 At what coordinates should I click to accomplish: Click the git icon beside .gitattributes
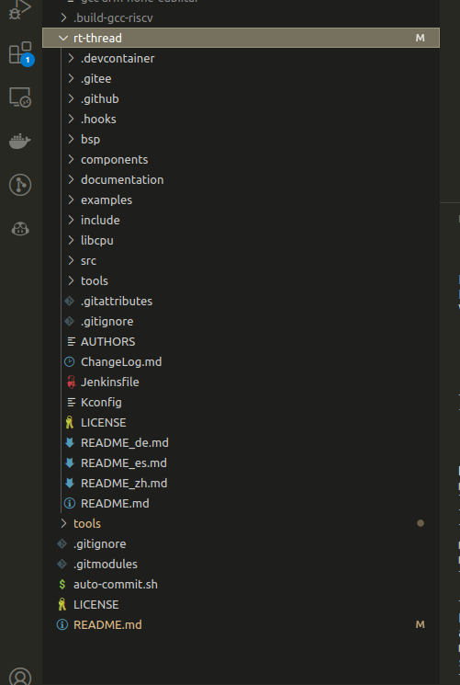click(x=70, y=301)
